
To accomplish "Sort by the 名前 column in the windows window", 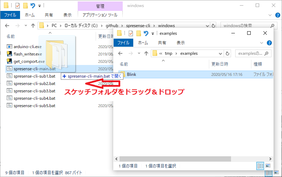I will (11, 37).
